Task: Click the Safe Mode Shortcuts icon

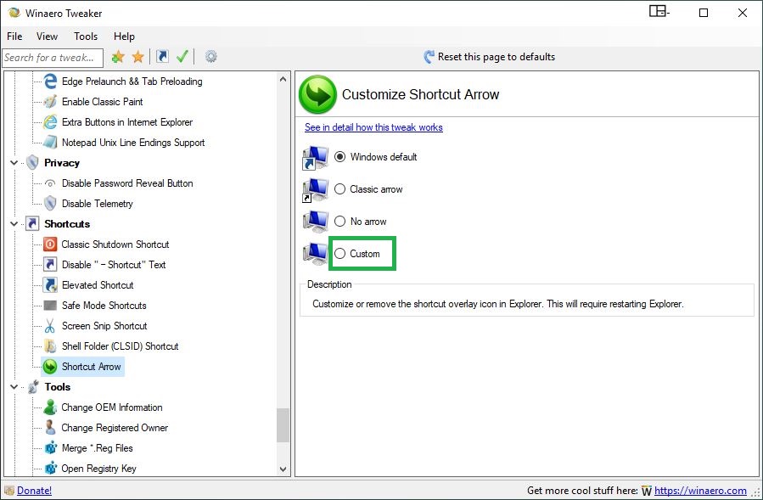Action: point(50,306)
